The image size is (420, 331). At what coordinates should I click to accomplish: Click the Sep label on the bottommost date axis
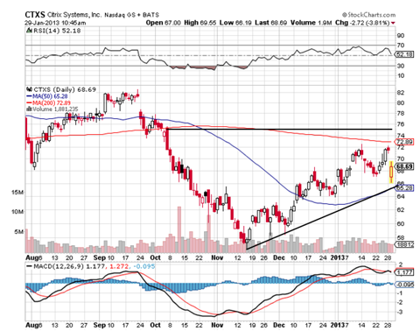(x=100, y=325)
